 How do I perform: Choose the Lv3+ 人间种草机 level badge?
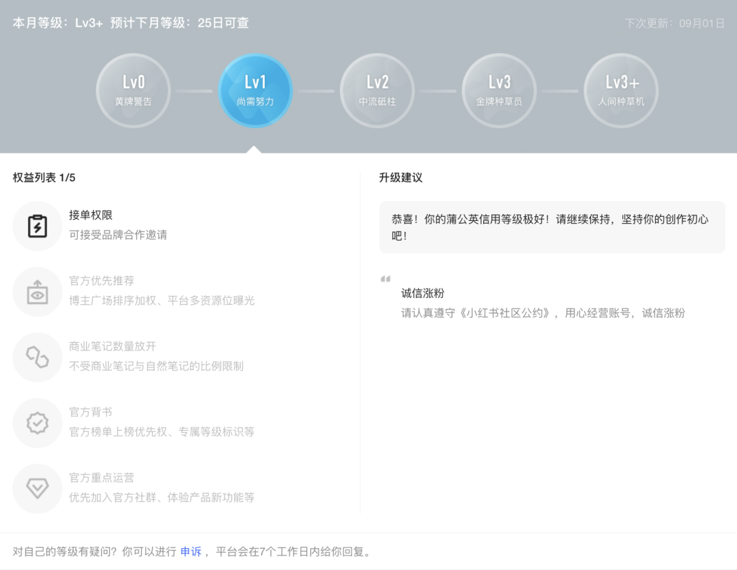click(621, 91)
